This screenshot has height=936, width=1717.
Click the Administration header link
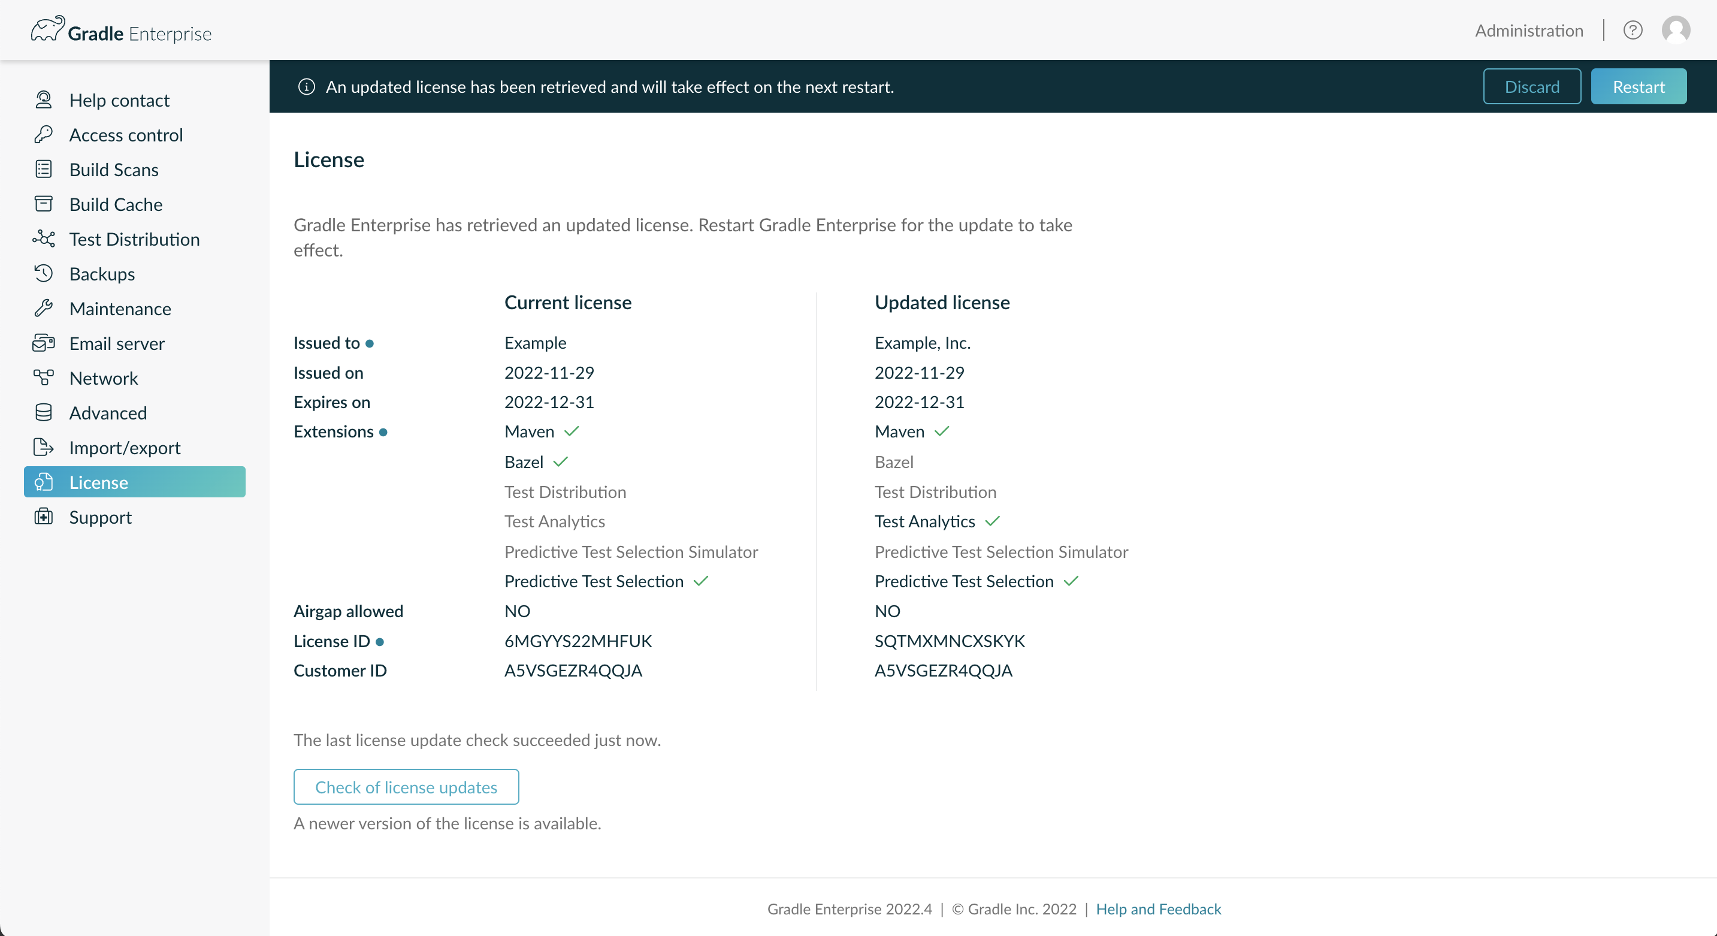coord(1528,31)
